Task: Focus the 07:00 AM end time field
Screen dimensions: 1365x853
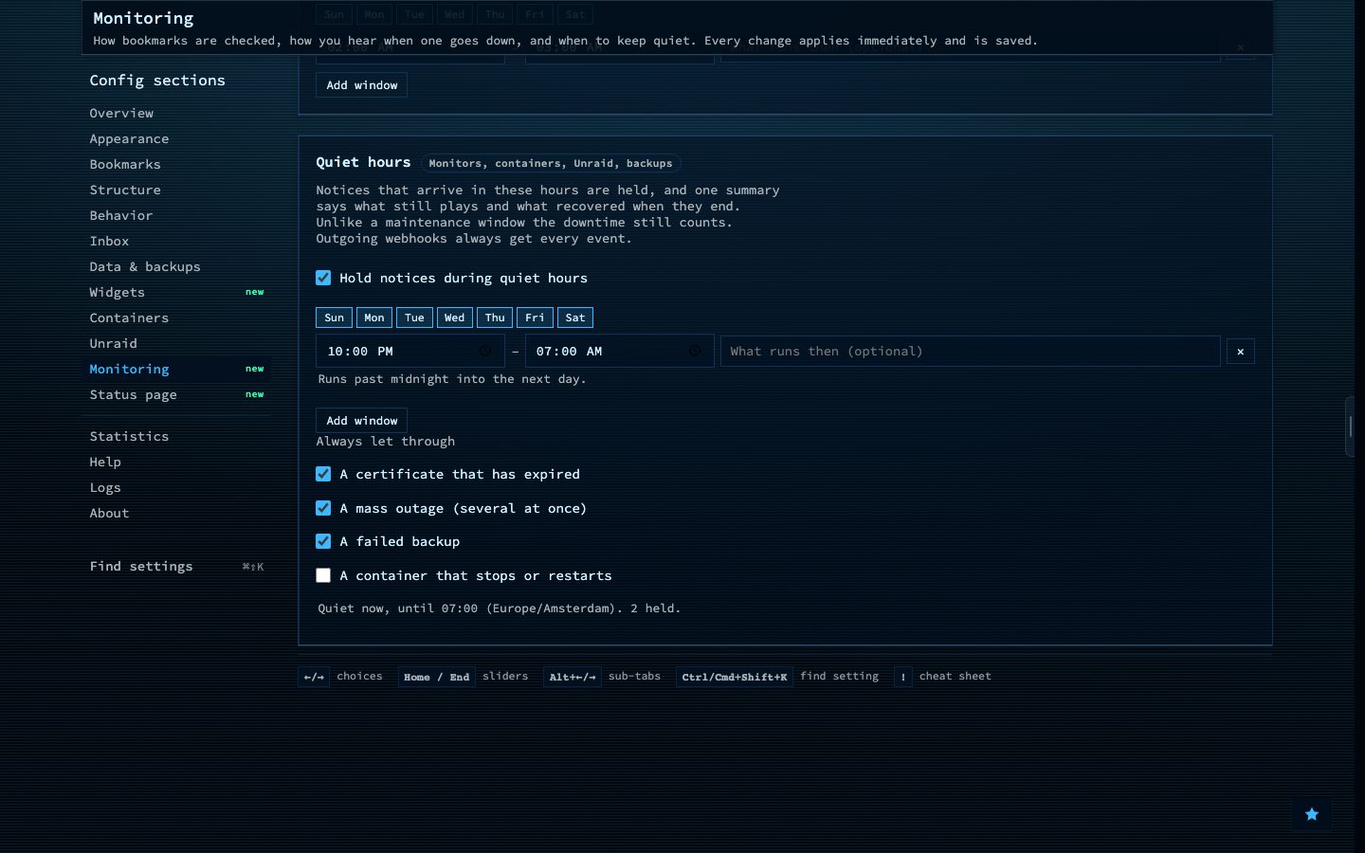Action: (x=619, y=352)
